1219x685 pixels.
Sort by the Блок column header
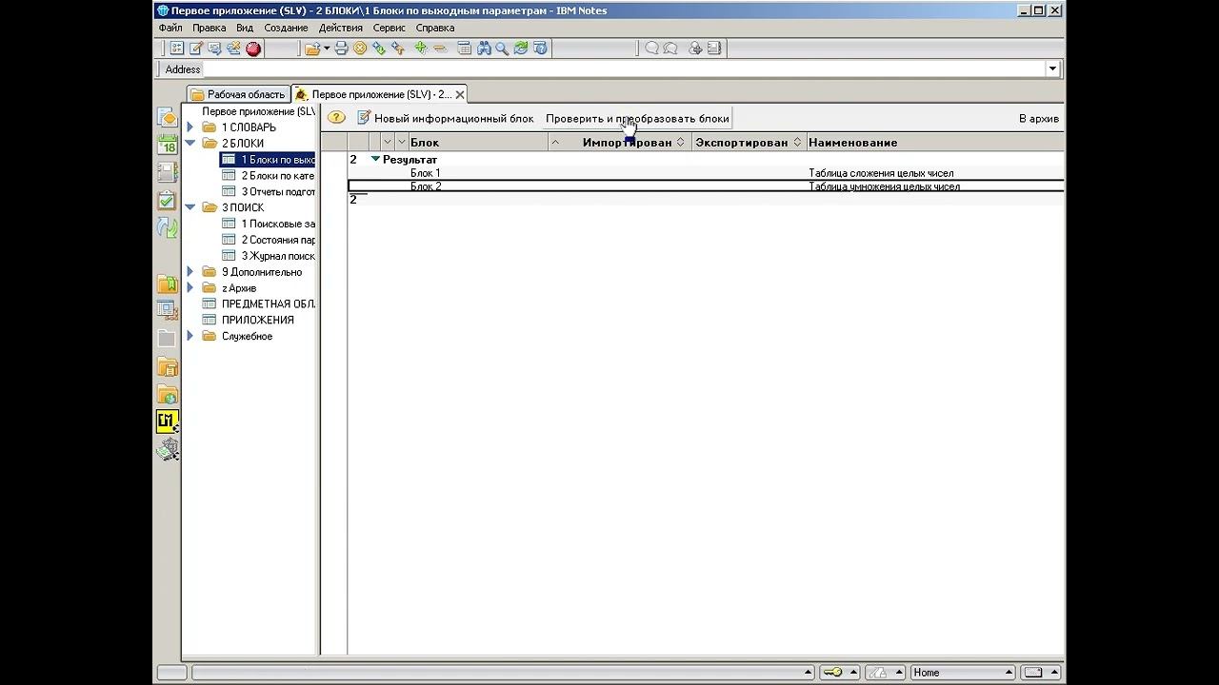coord(478,143)
